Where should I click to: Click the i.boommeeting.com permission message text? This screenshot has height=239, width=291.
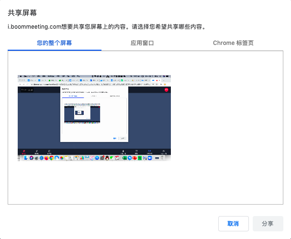tap(107, 27)
